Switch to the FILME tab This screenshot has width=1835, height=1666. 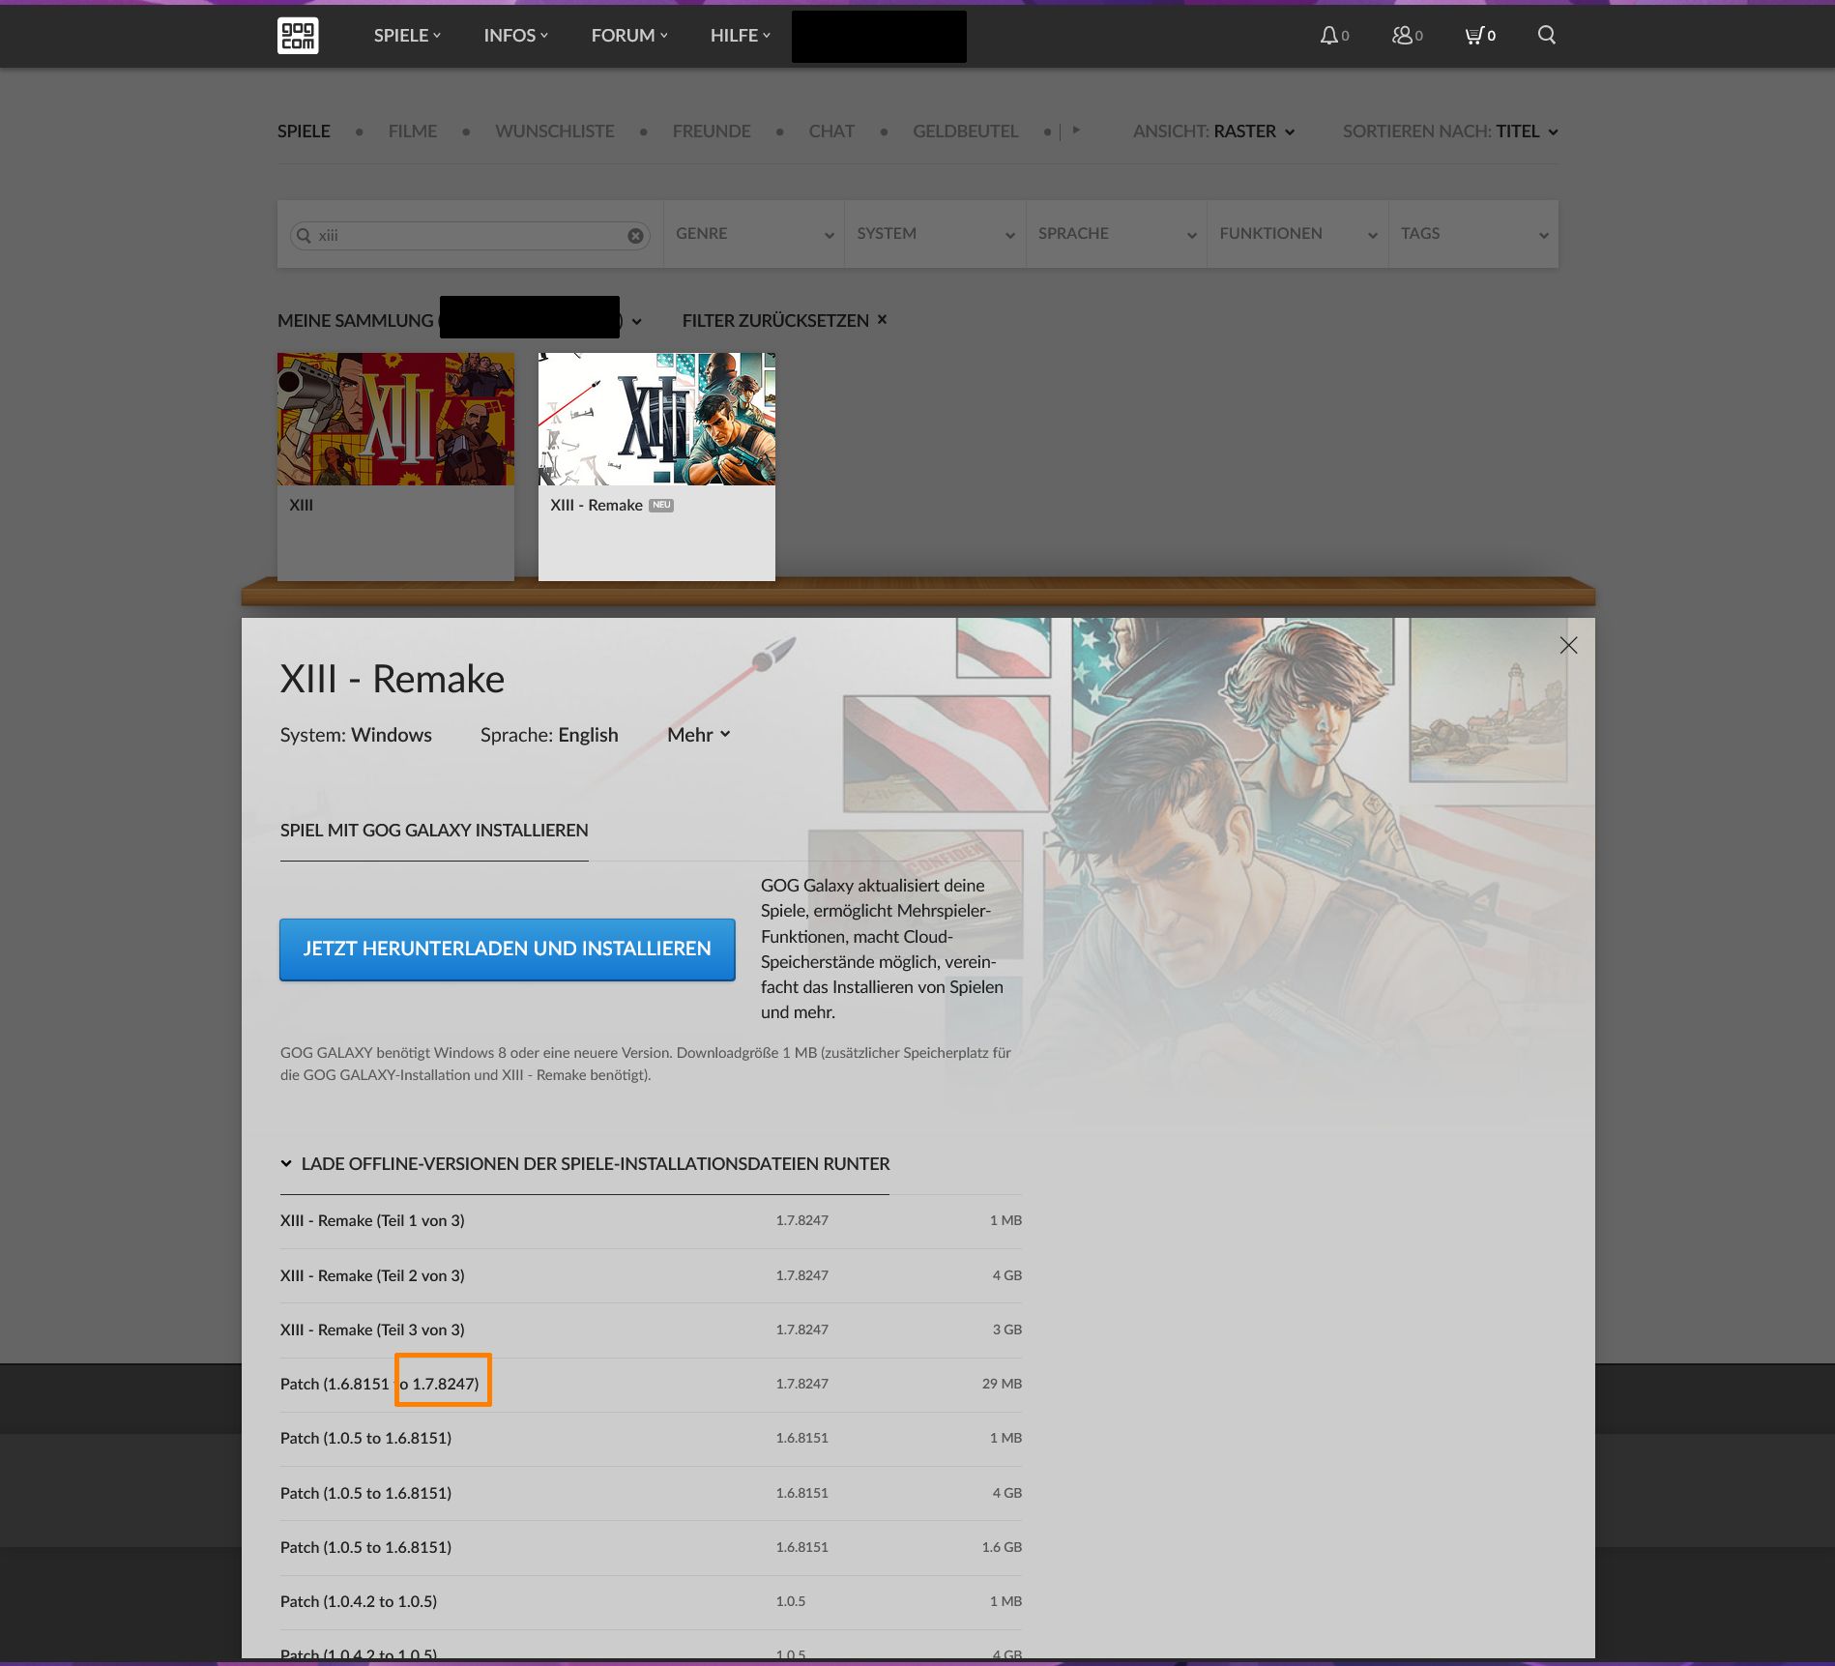pos(413,132)
